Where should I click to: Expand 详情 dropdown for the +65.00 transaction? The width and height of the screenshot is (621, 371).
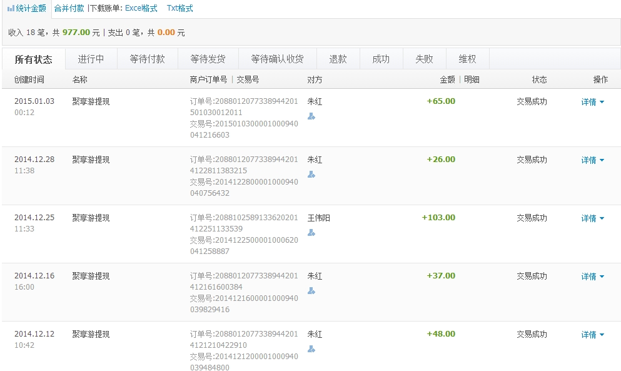tap(592, 102)
